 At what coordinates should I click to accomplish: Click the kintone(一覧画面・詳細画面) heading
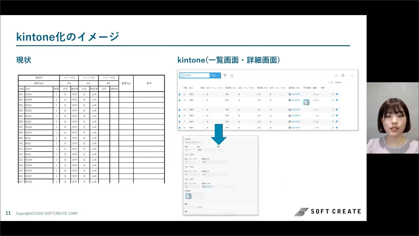point(229,60)
